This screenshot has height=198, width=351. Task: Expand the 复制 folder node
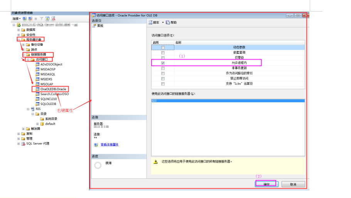pos(19,134)
